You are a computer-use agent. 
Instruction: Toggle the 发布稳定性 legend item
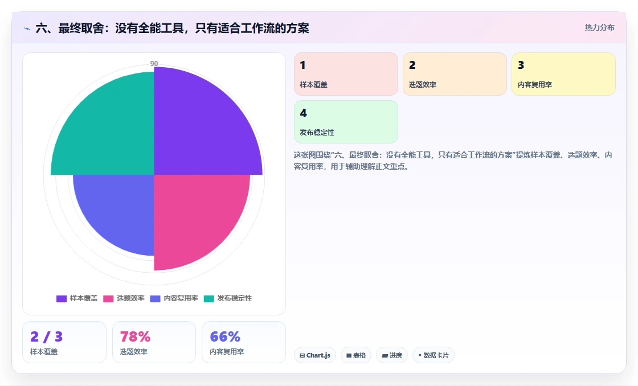pyautogui.click(x=228, y=298)
